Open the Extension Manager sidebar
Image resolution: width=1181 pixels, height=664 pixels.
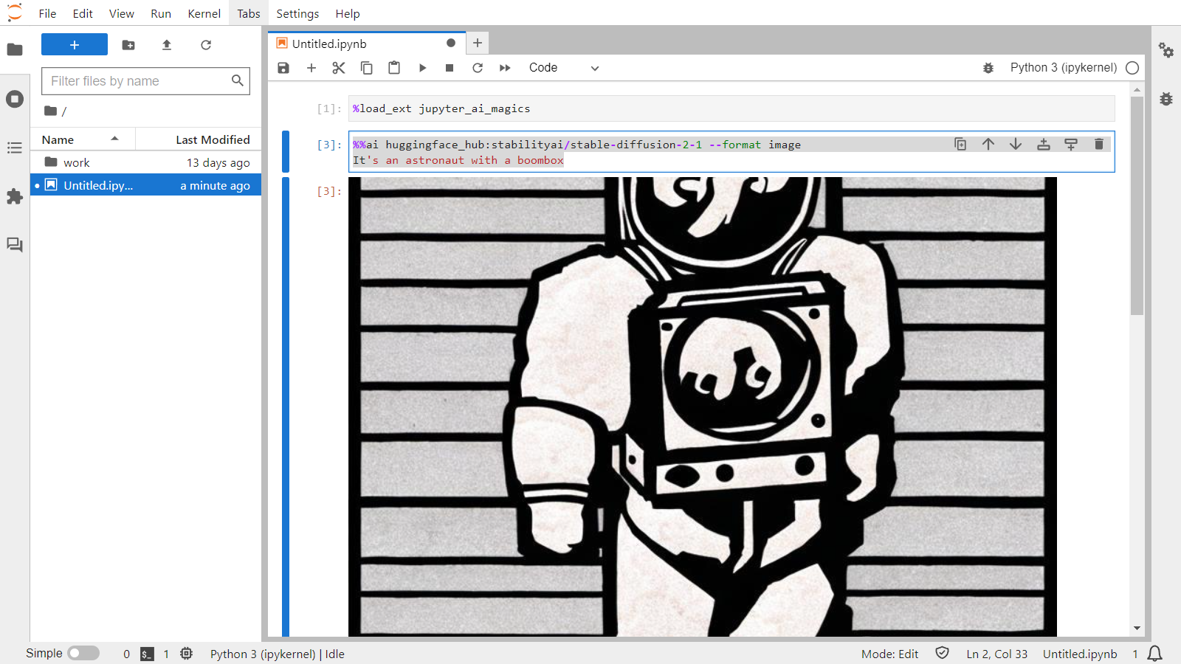tap(15, 196)
